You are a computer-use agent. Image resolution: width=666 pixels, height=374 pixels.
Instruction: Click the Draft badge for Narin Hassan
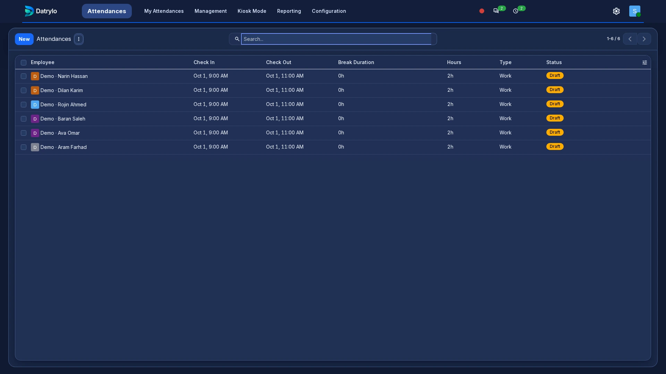555,75
